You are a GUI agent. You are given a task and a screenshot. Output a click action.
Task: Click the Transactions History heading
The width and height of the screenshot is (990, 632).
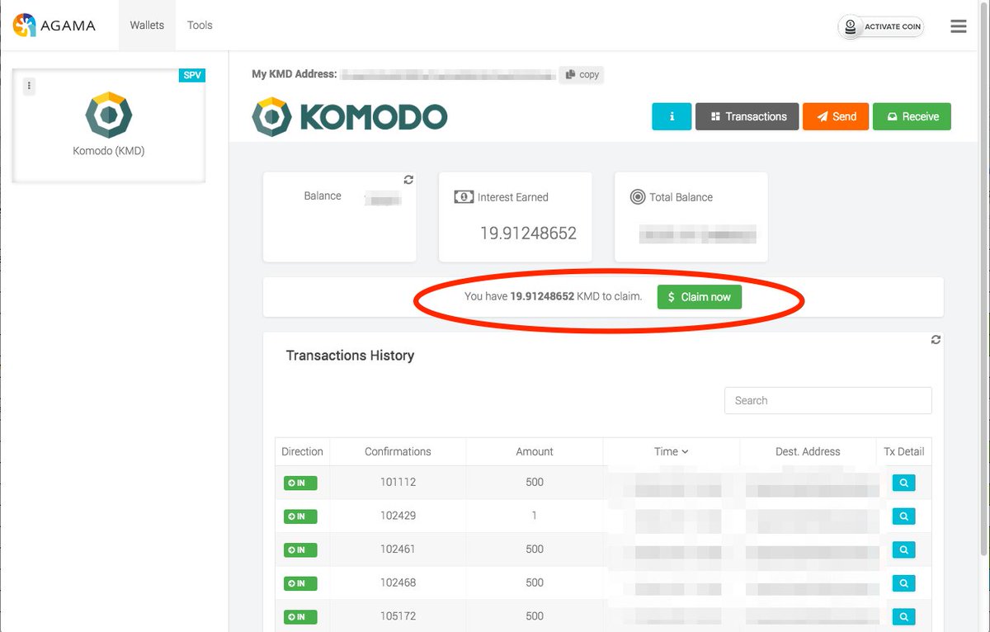(x=350, y=356)
